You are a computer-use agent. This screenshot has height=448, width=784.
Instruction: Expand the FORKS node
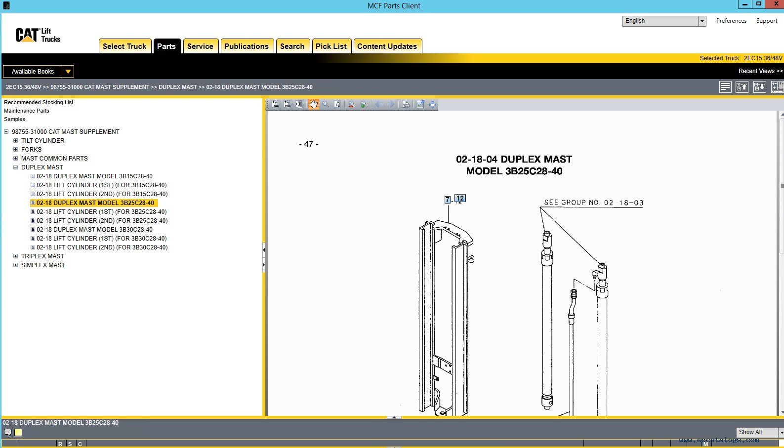(15, 150)
